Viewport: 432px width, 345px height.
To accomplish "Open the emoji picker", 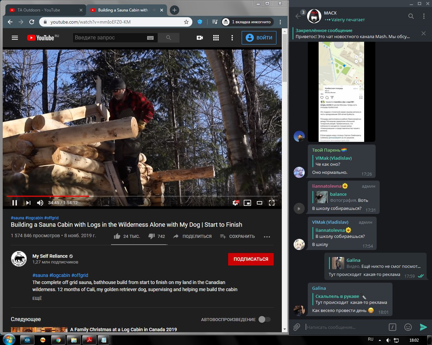I will pyautogui.click(x=408, y=327).
